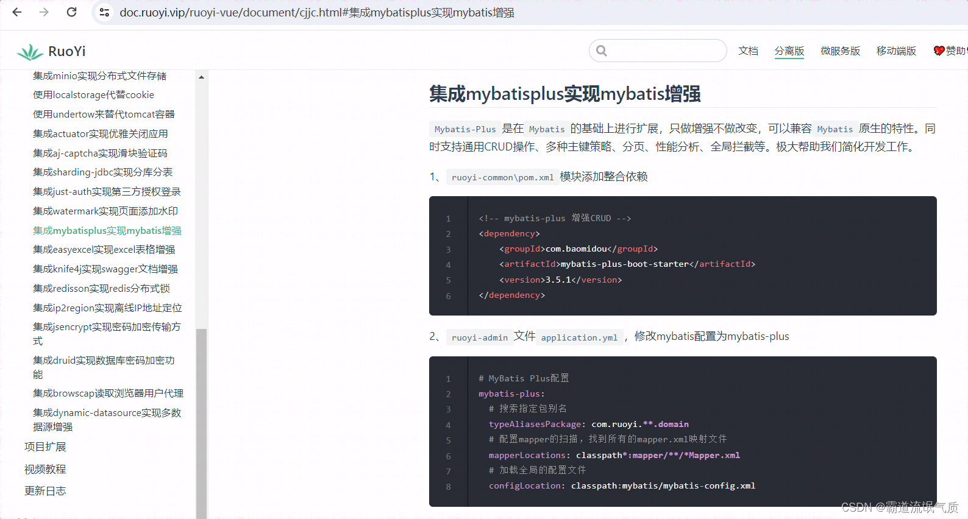
Task: Open 集成sharding-jdbc实现分库分表 sidebar link
Action: (x=102, y=172)
